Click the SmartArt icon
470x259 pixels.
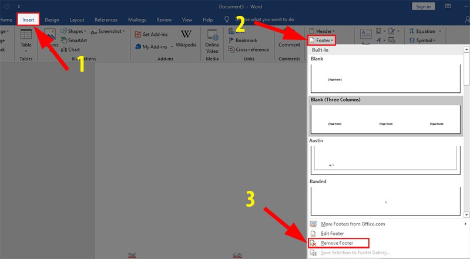click(64, 40)
